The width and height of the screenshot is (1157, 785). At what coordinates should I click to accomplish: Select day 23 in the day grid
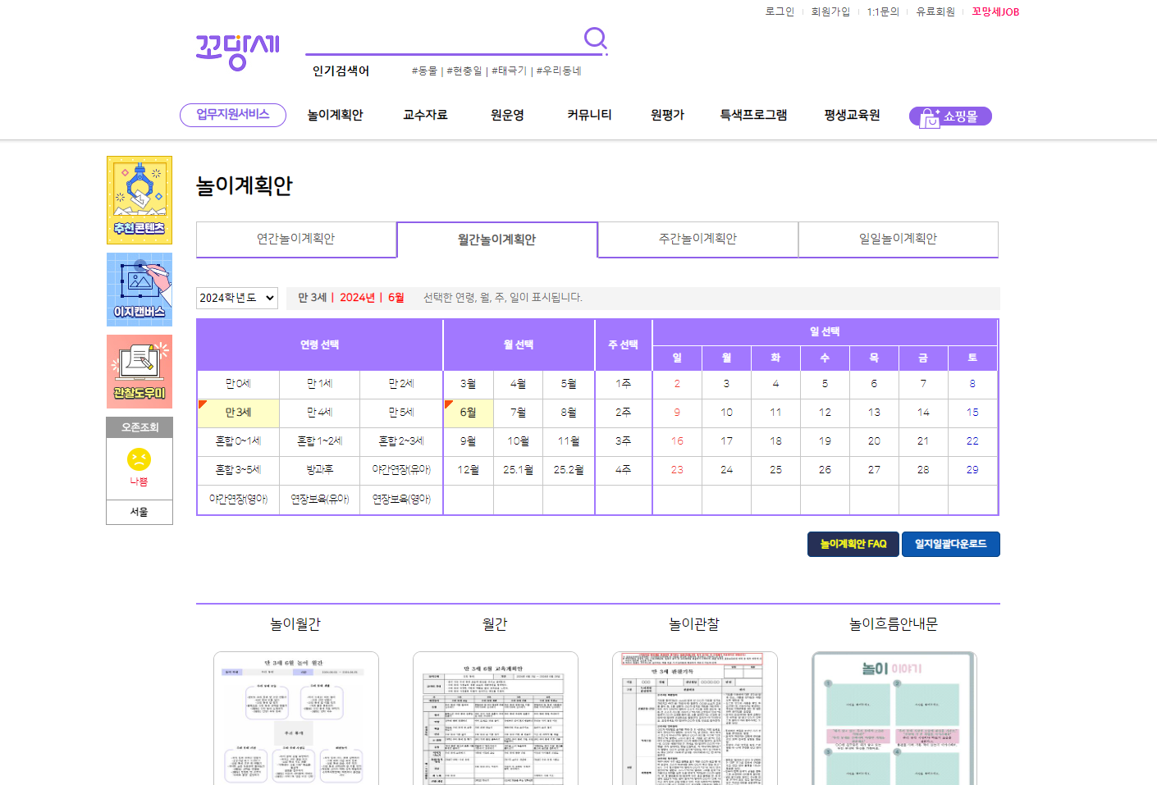point(677,470)
